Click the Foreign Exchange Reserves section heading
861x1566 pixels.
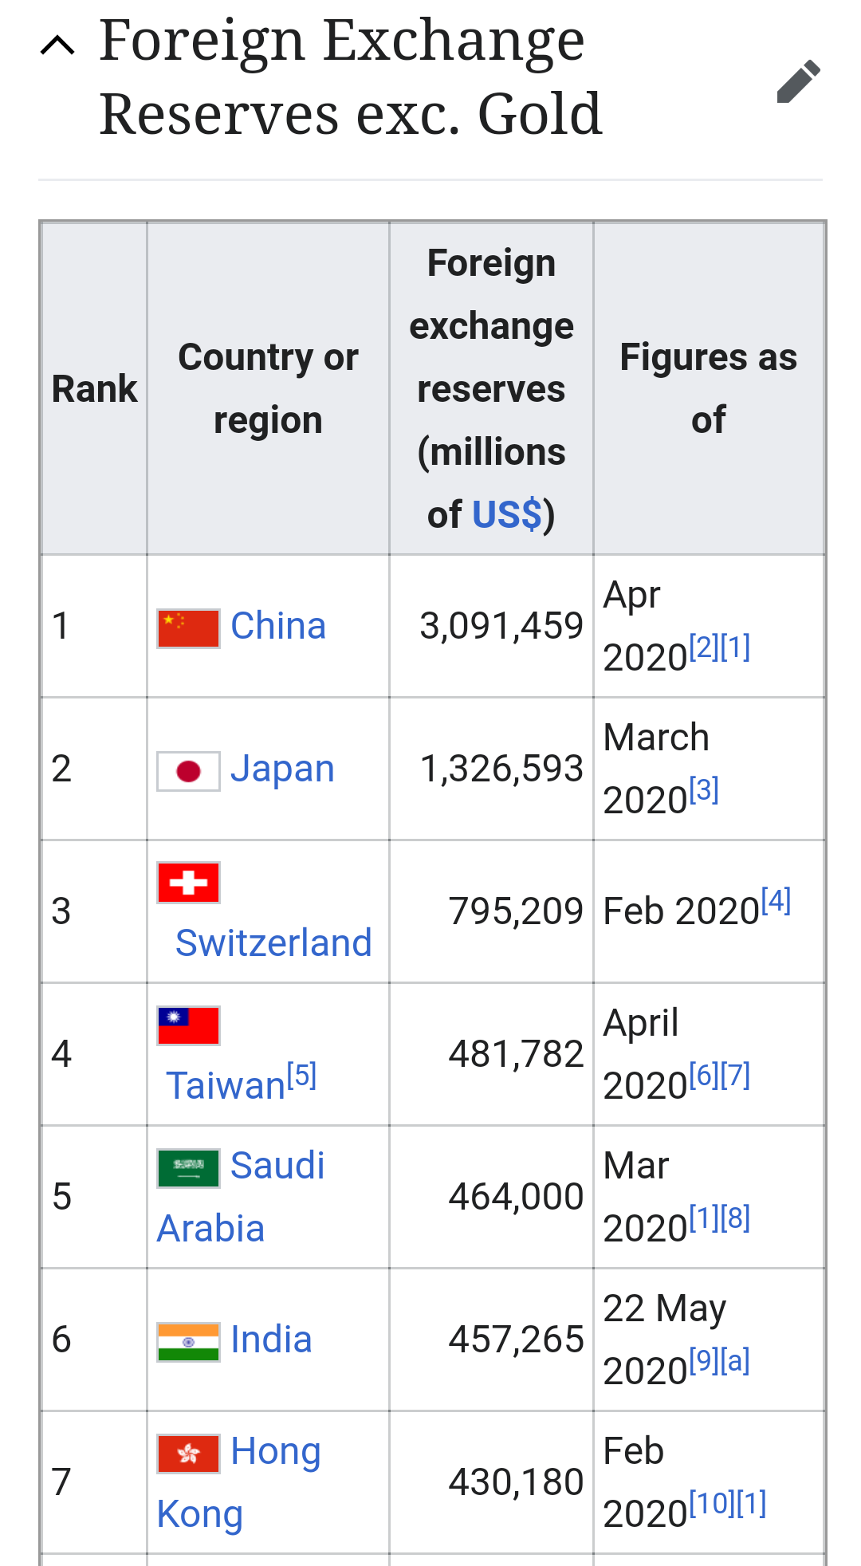[351, 77]
